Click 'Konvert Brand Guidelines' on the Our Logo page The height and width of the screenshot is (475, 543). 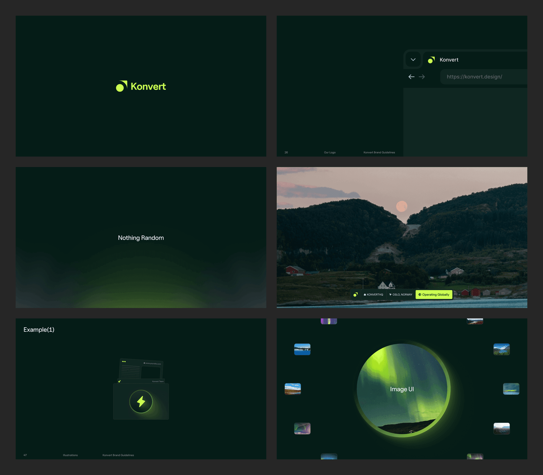click(379, 152)
